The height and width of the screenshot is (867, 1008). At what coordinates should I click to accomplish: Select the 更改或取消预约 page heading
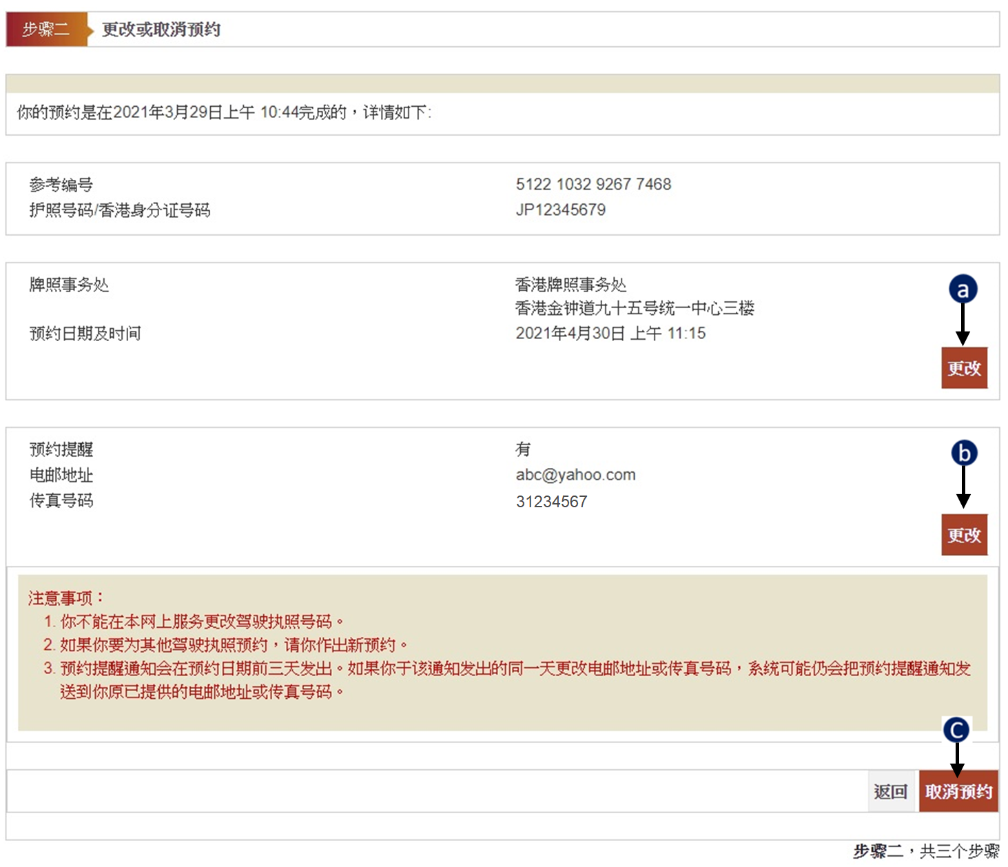click(x=161, y=30)
